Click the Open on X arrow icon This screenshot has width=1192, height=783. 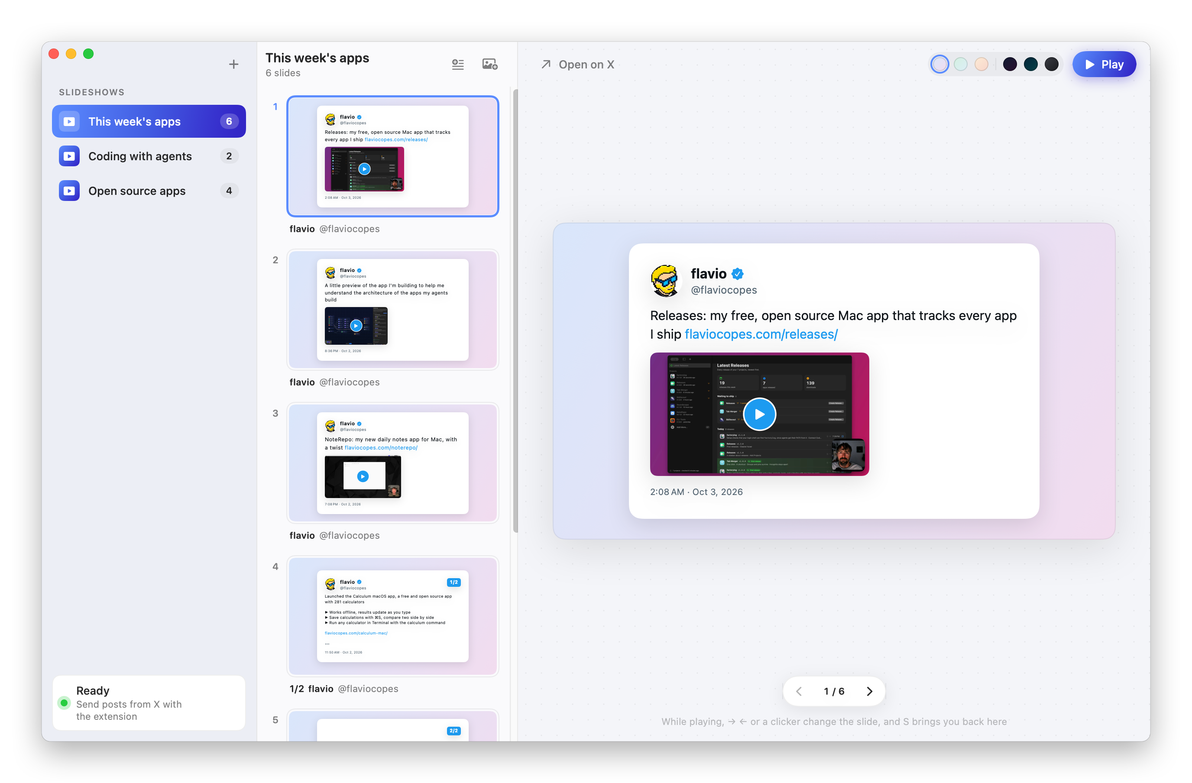click(x=546, y=64)
